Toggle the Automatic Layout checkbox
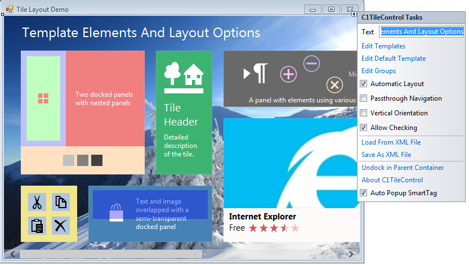Viewport: 469px width, 265px height. click(x=363, y=84)
